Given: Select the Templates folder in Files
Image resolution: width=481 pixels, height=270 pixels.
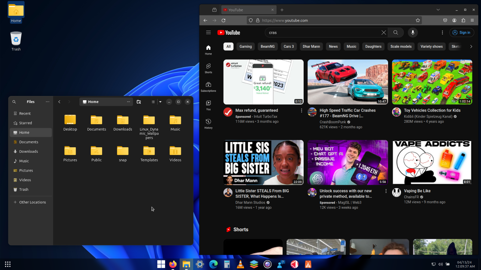Looking at the screenshot, I should 149,153.
